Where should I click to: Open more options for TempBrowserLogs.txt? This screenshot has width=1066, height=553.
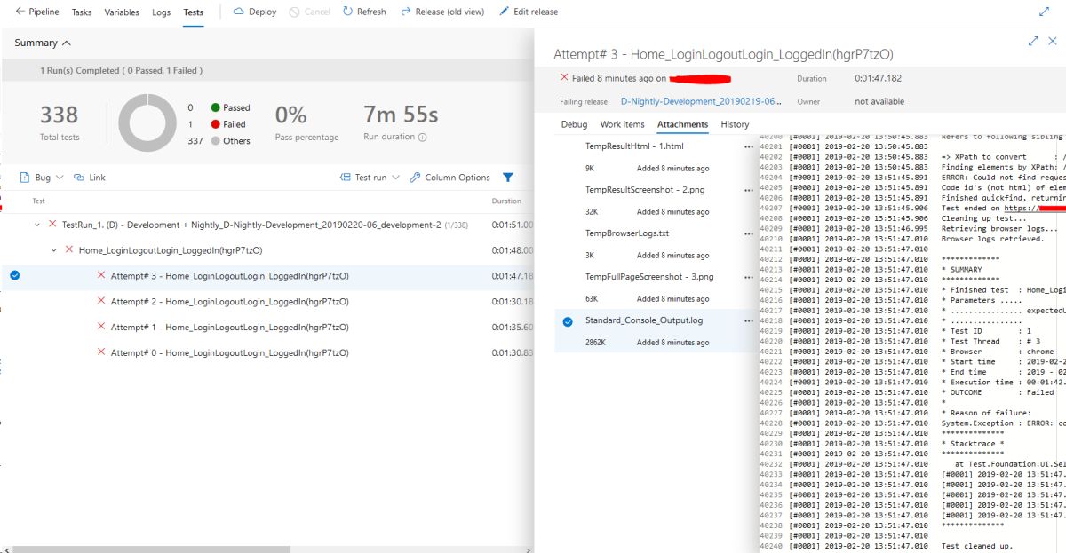(x=749, y=233)
